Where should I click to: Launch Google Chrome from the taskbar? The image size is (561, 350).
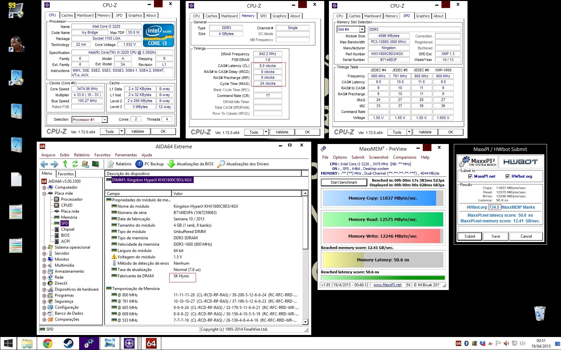pos(48,343)
